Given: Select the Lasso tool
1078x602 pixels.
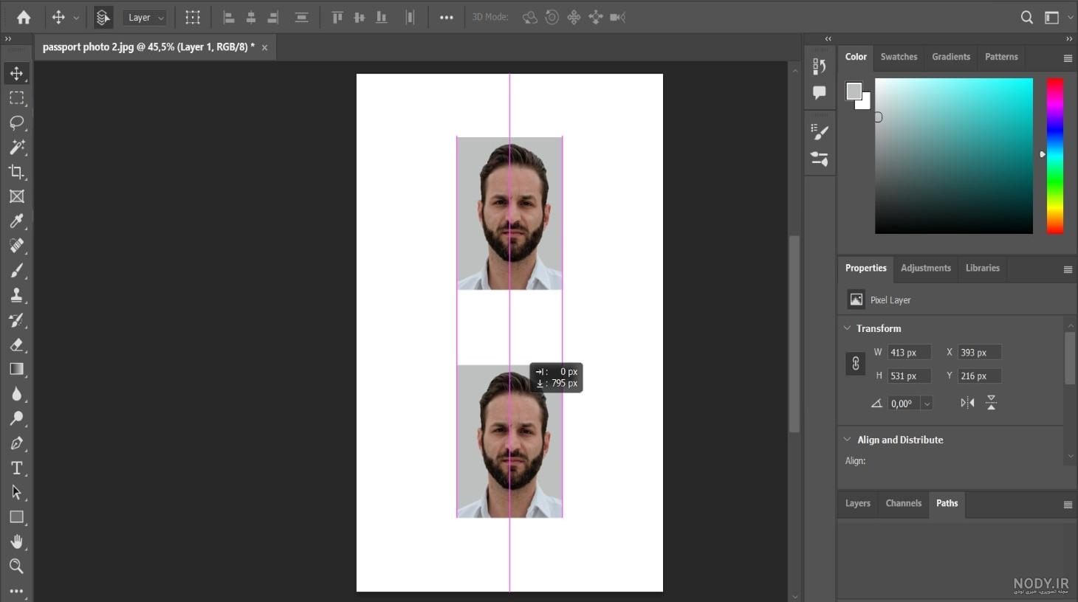Looking at the screenshot, I should pyautogui.click(x=16, y=122).
